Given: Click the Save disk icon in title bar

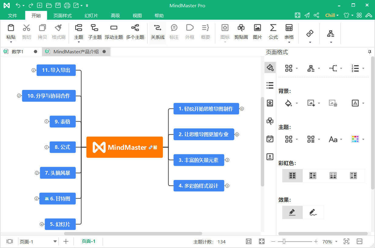Looking at the screenshot, I should coord(58,5).
